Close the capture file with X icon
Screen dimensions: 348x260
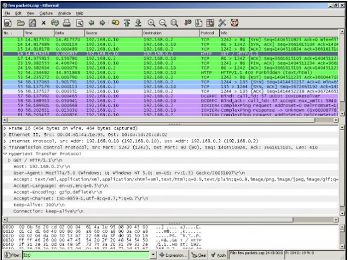43,23
